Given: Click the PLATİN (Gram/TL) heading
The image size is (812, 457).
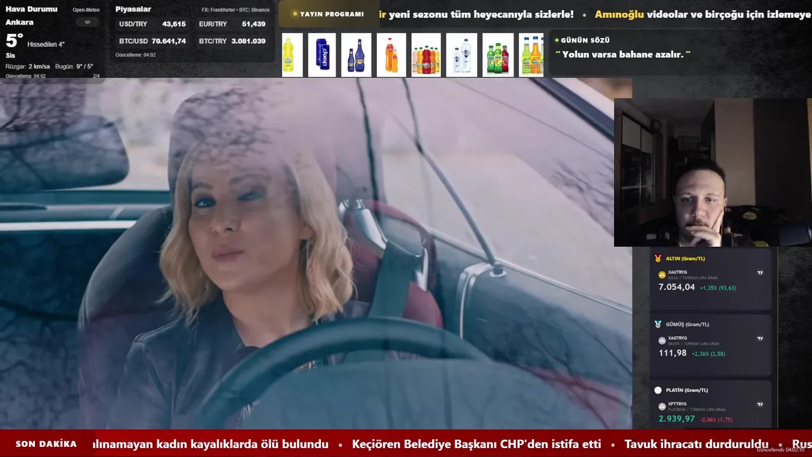Looking at the screenshot, I should tap(687, 390).
